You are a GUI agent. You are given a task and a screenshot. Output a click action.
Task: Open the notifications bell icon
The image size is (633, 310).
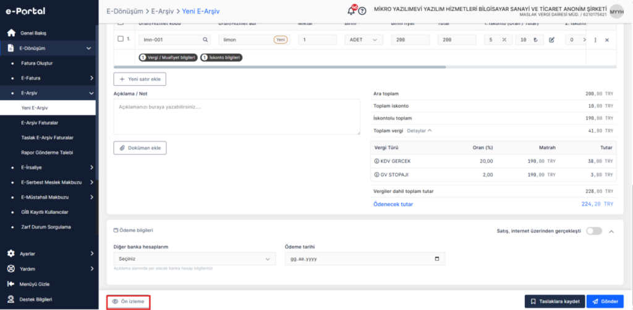point(352,10)
